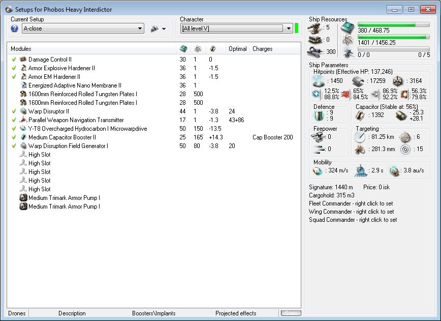Click Capacitor Stable at 56% label
Viewport: 441px width, 321px height.
point(387,107)
